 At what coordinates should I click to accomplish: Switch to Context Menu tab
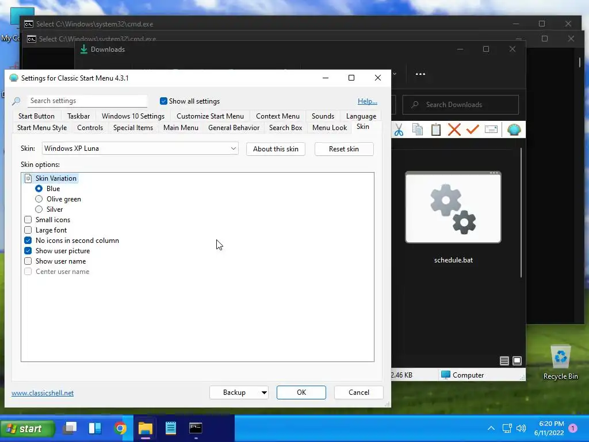point(278,116)
